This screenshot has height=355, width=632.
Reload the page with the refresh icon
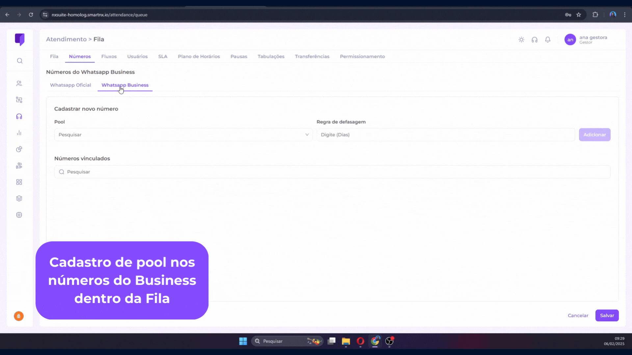[x=31, y=15]
